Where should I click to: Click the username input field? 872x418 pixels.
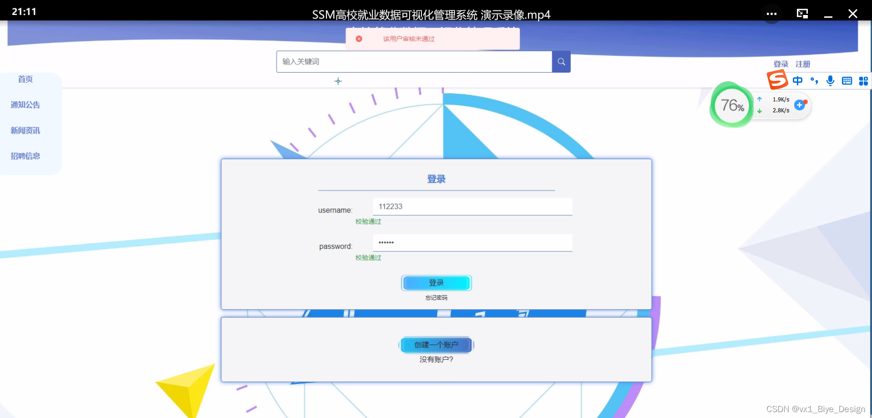[x=472, y=206]
